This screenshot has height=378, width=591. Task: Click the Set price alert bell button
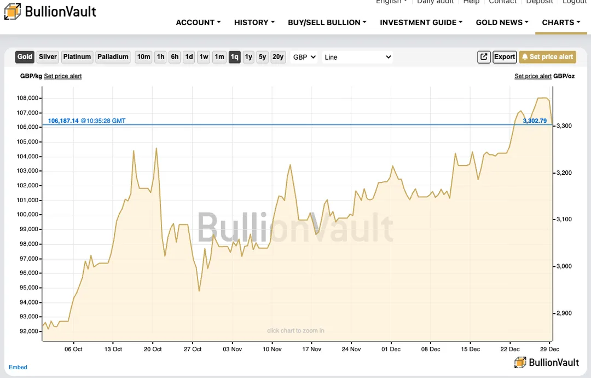(x=547, y=57)
